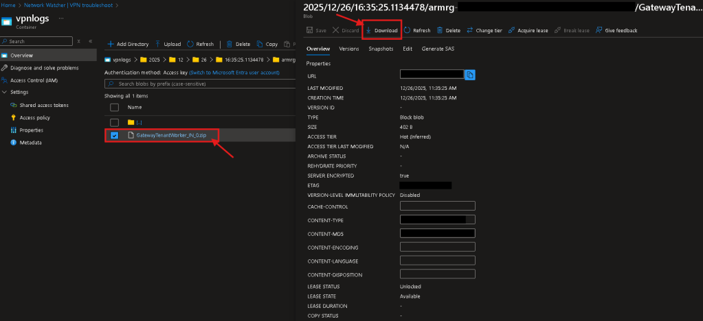Viewport: 703px width, 321px height.
Task: Click Change tier in blob toolbar
Action: (x=484, y=30)
